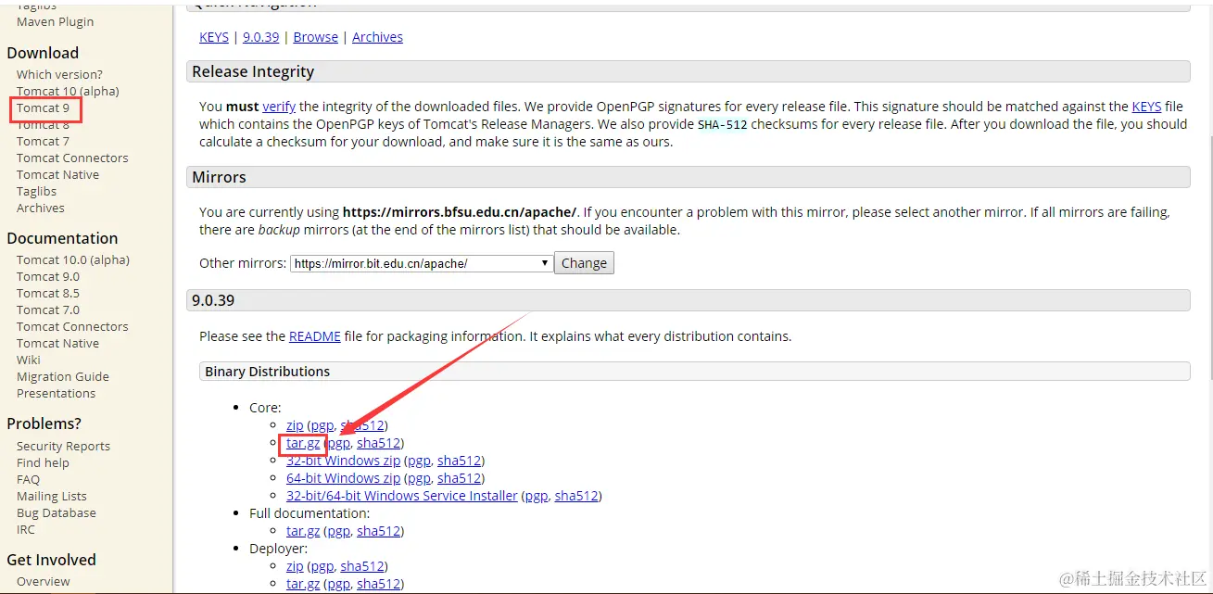Download the 64-bit Windows zip
The height and width of the screenshot is (594, 1213).
[x=344, y=478]
